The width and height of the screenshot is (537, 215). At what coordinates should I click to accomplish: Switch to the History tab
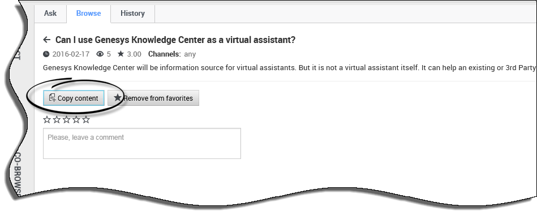[x=132, y=14]
